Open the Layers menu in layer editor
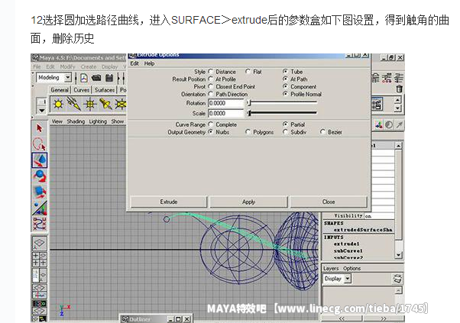The width and height of the screenshot is (460, 323). (x=331, y=269)
